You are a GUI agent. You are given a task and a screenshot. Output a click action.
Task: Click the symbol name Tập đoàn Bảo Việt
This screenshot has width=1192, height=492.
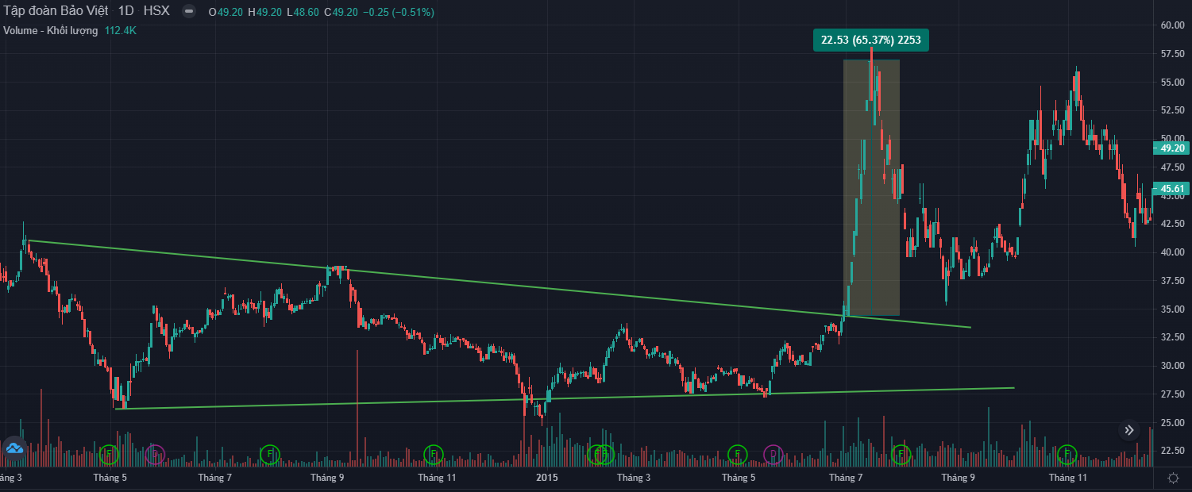(x=56, y=12)
